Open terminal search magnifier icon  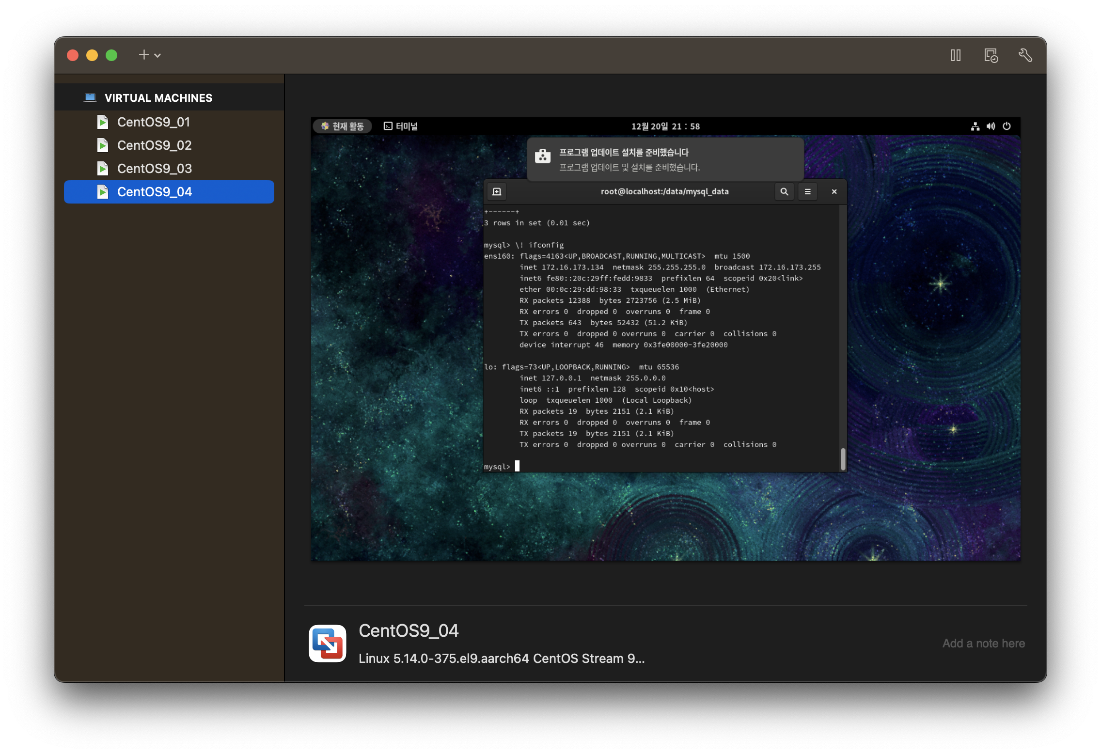coord(784,192)
